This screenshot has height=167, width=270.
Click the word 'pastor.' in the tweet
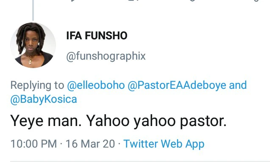click(203, 121)
